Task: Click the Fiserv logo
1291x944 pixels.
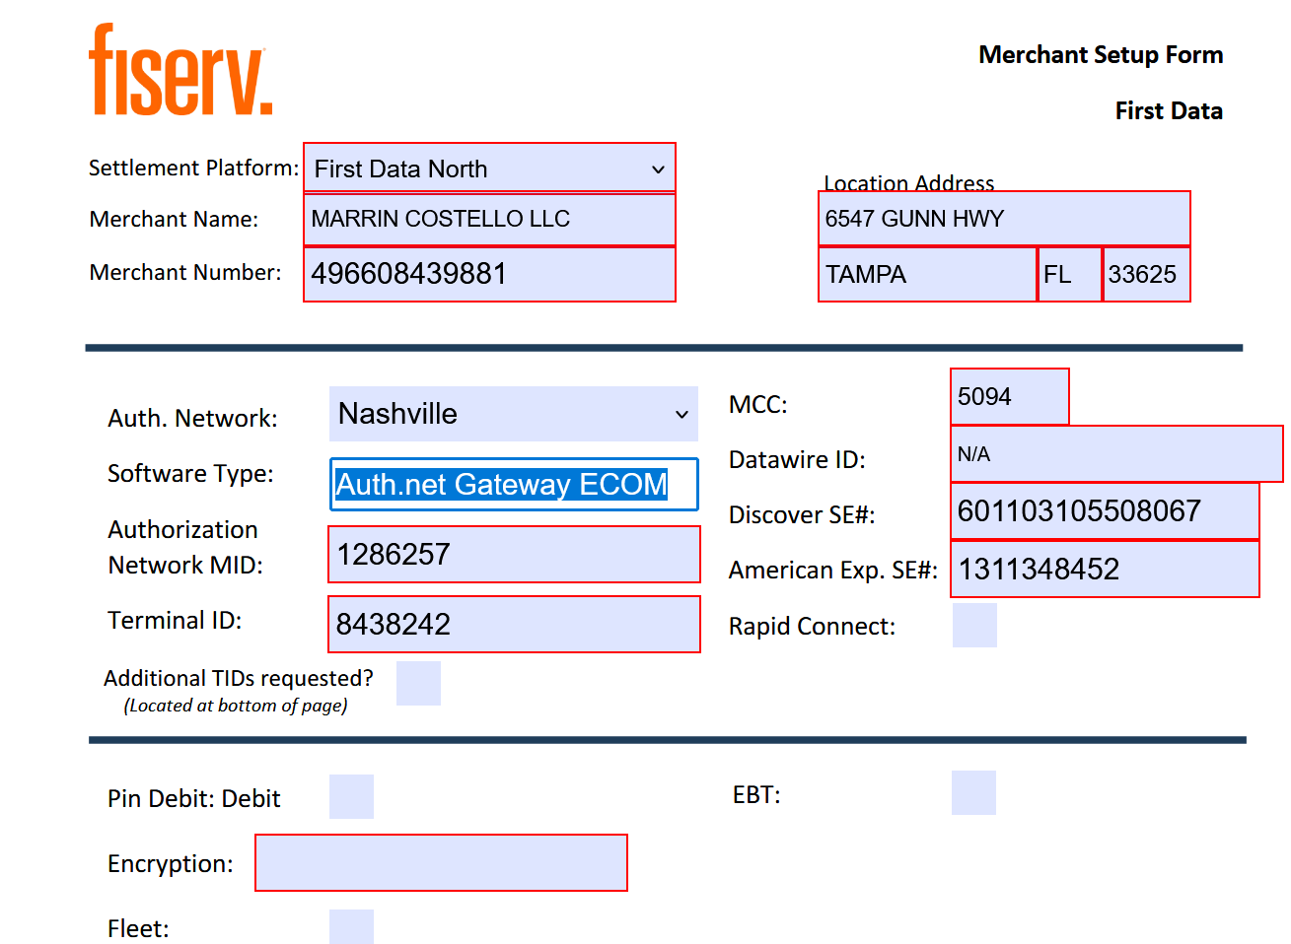Action: coord(180,70)
